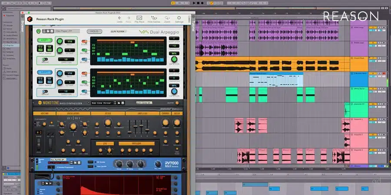This screenshot has height=195, width=391.
Task: Open ARP 1 Rate 1/16 selector
Action: 70,42
